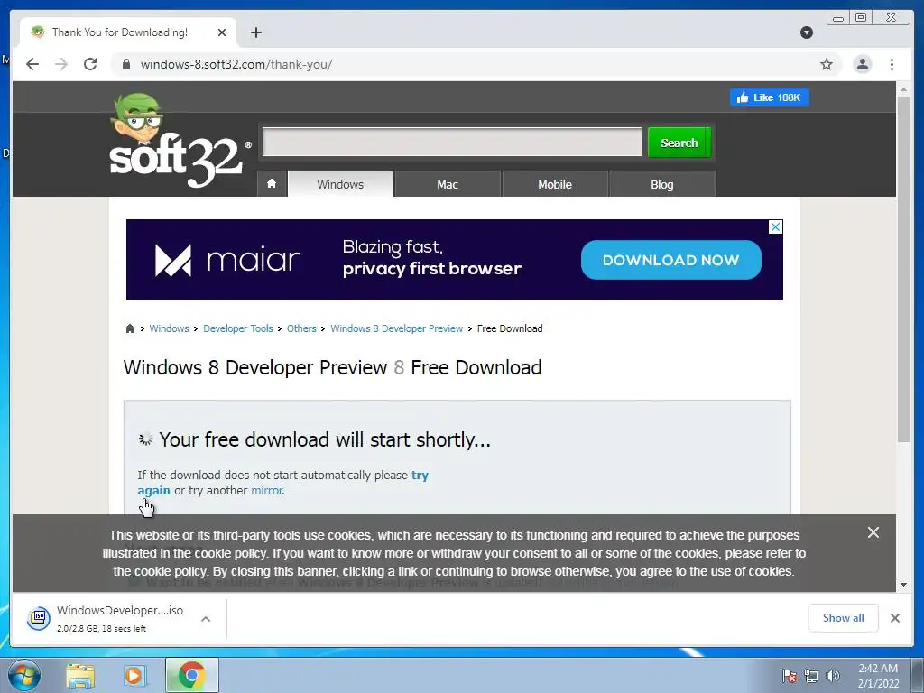Click the scrollbar down arrow
924x693 pixels.
coord(903,585)
